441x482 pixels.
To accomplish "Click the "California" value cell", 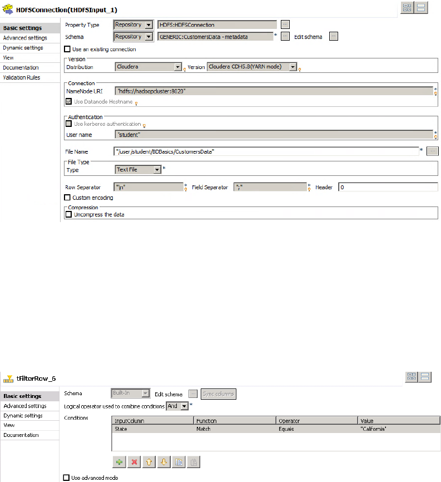I will click(x=399, y=429).
